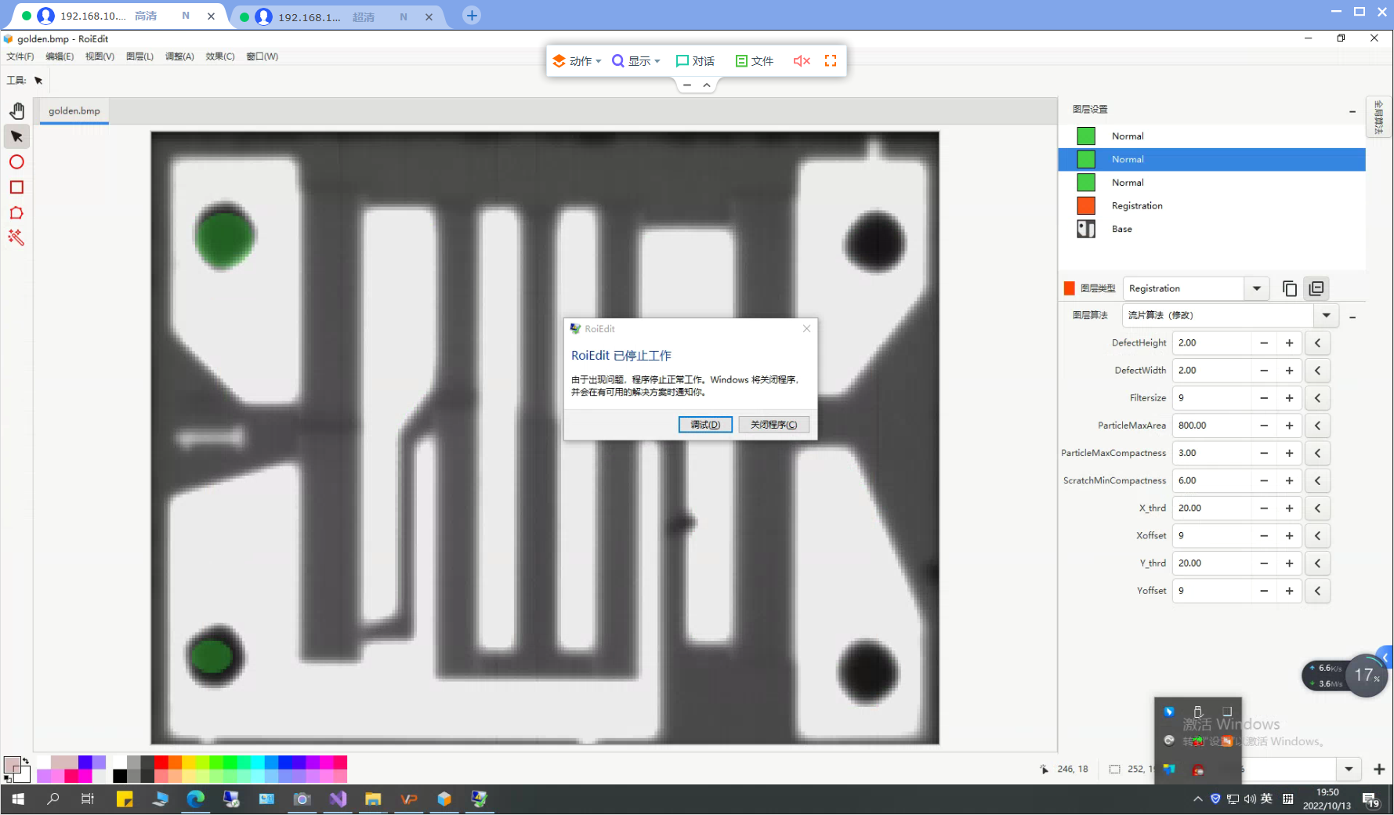This screenshot has width=1394, height=815.
Task: Open the VP app from the taskbar
Action: pos(409,799)
